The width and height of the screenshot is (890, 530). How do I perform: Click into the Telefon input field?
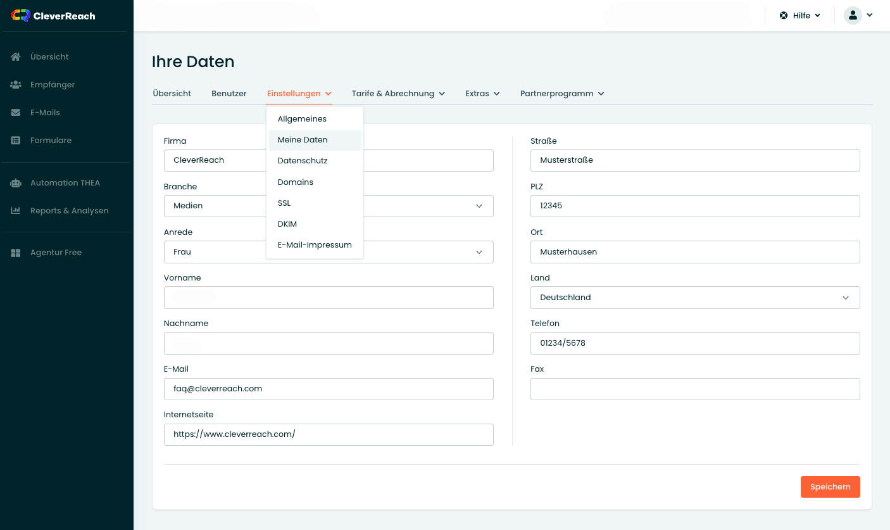tap(694, 343)
